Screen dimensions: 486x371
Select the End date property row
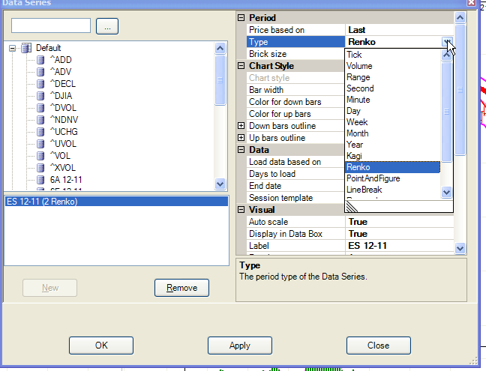(x=295, y=186)
